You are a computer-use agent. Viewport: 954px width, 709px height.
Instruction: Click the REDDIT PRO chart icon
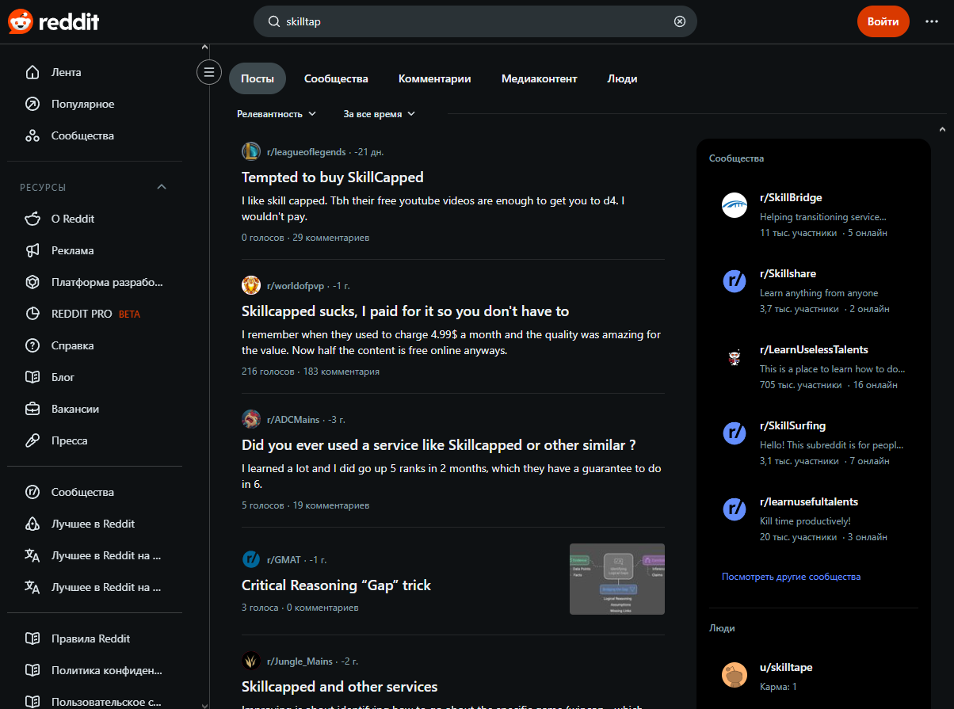click(x=32, y=314)
